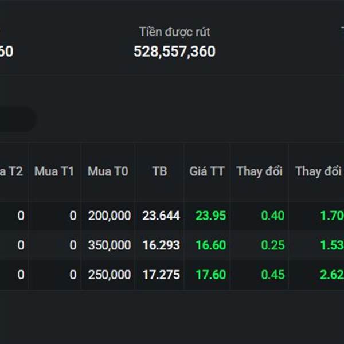The width and height of the screenshot is (344, 344).
Task: Click the green 23.95 market price
Action: (x=210, y=216)
